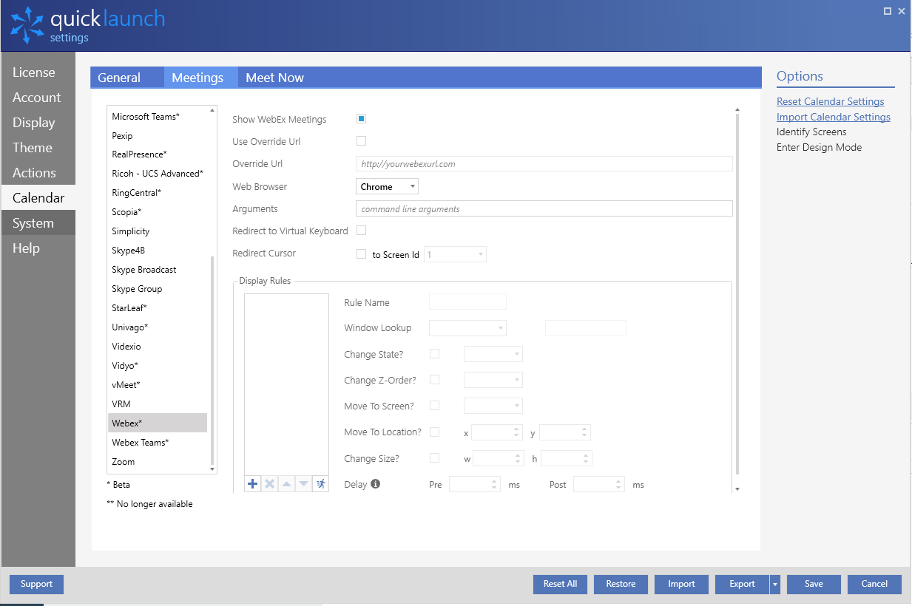This screenshot has width=912, height=606.
Task: Click the Rule Name input field
Action: tap(467, 302)
